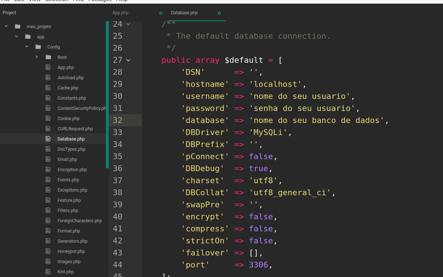Click the Exceptions.php file icon
443x277 pixels.
click(48, 190)
